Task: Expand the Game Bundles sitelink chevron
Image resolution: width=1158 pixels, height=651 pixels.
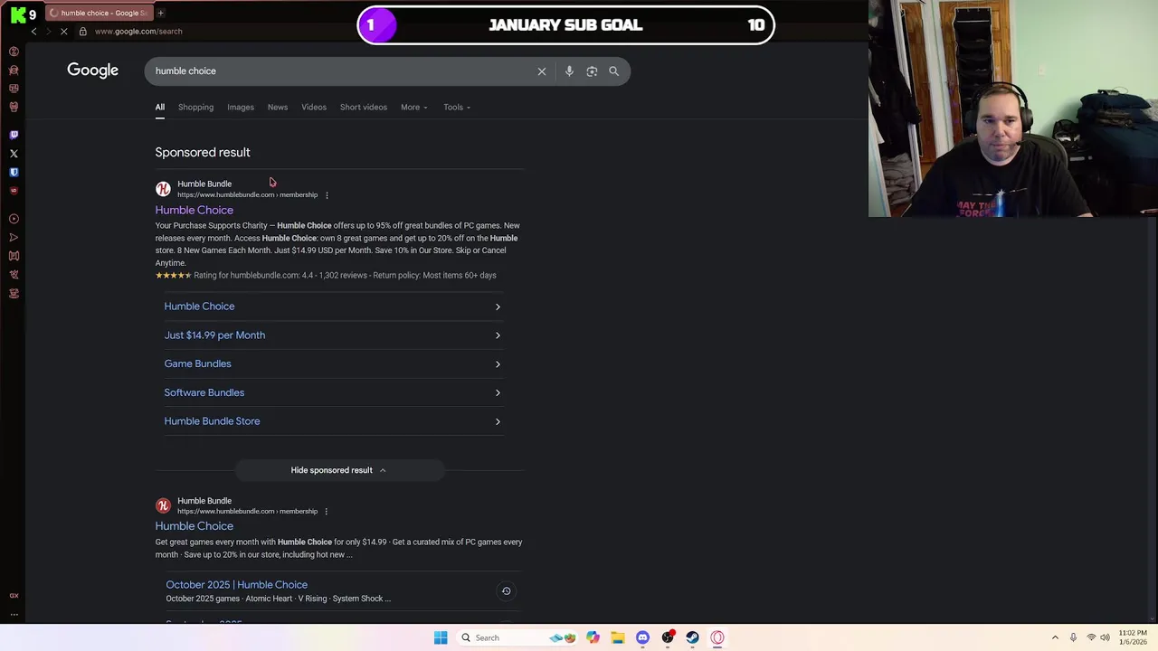Action: (x=498, y=364)
